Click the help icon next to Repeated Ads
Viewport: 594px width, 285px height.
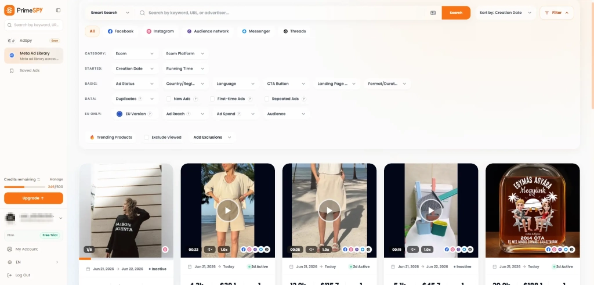click(304, 99)
